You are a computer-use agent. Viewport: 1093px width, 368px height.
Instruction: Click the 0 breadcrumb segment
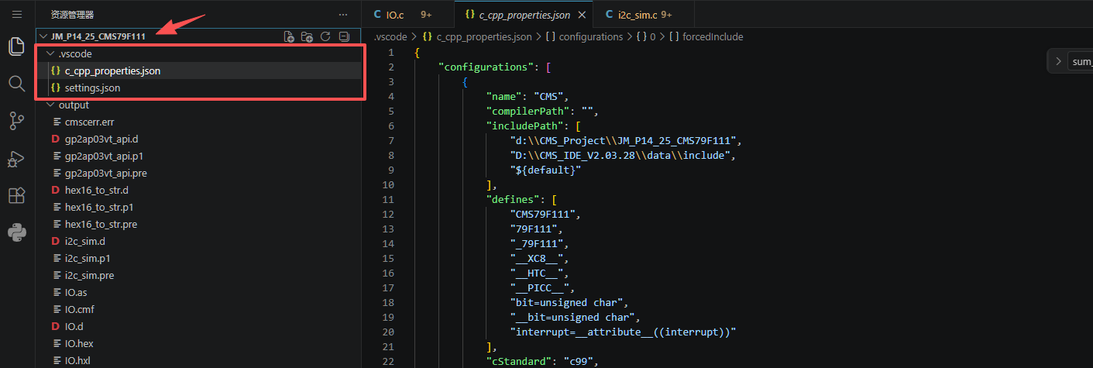coord(646,36)
